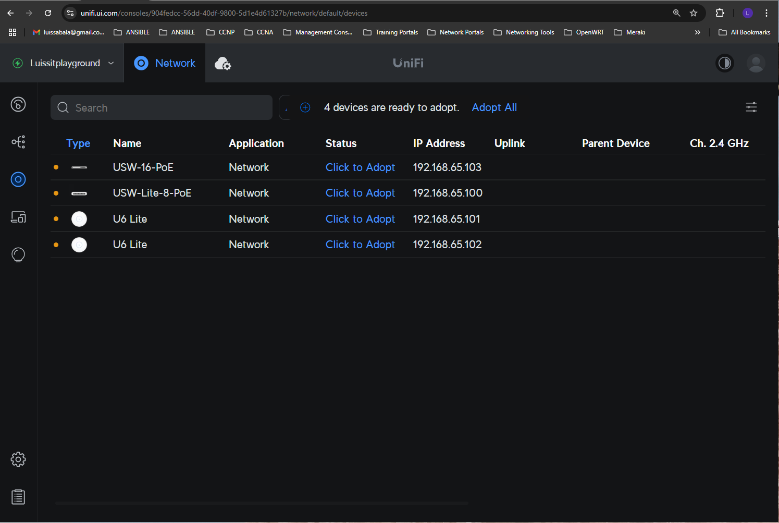779x523 pixels.
Task: Open the Network Portals bookmark folder
Action: point(455,32)
